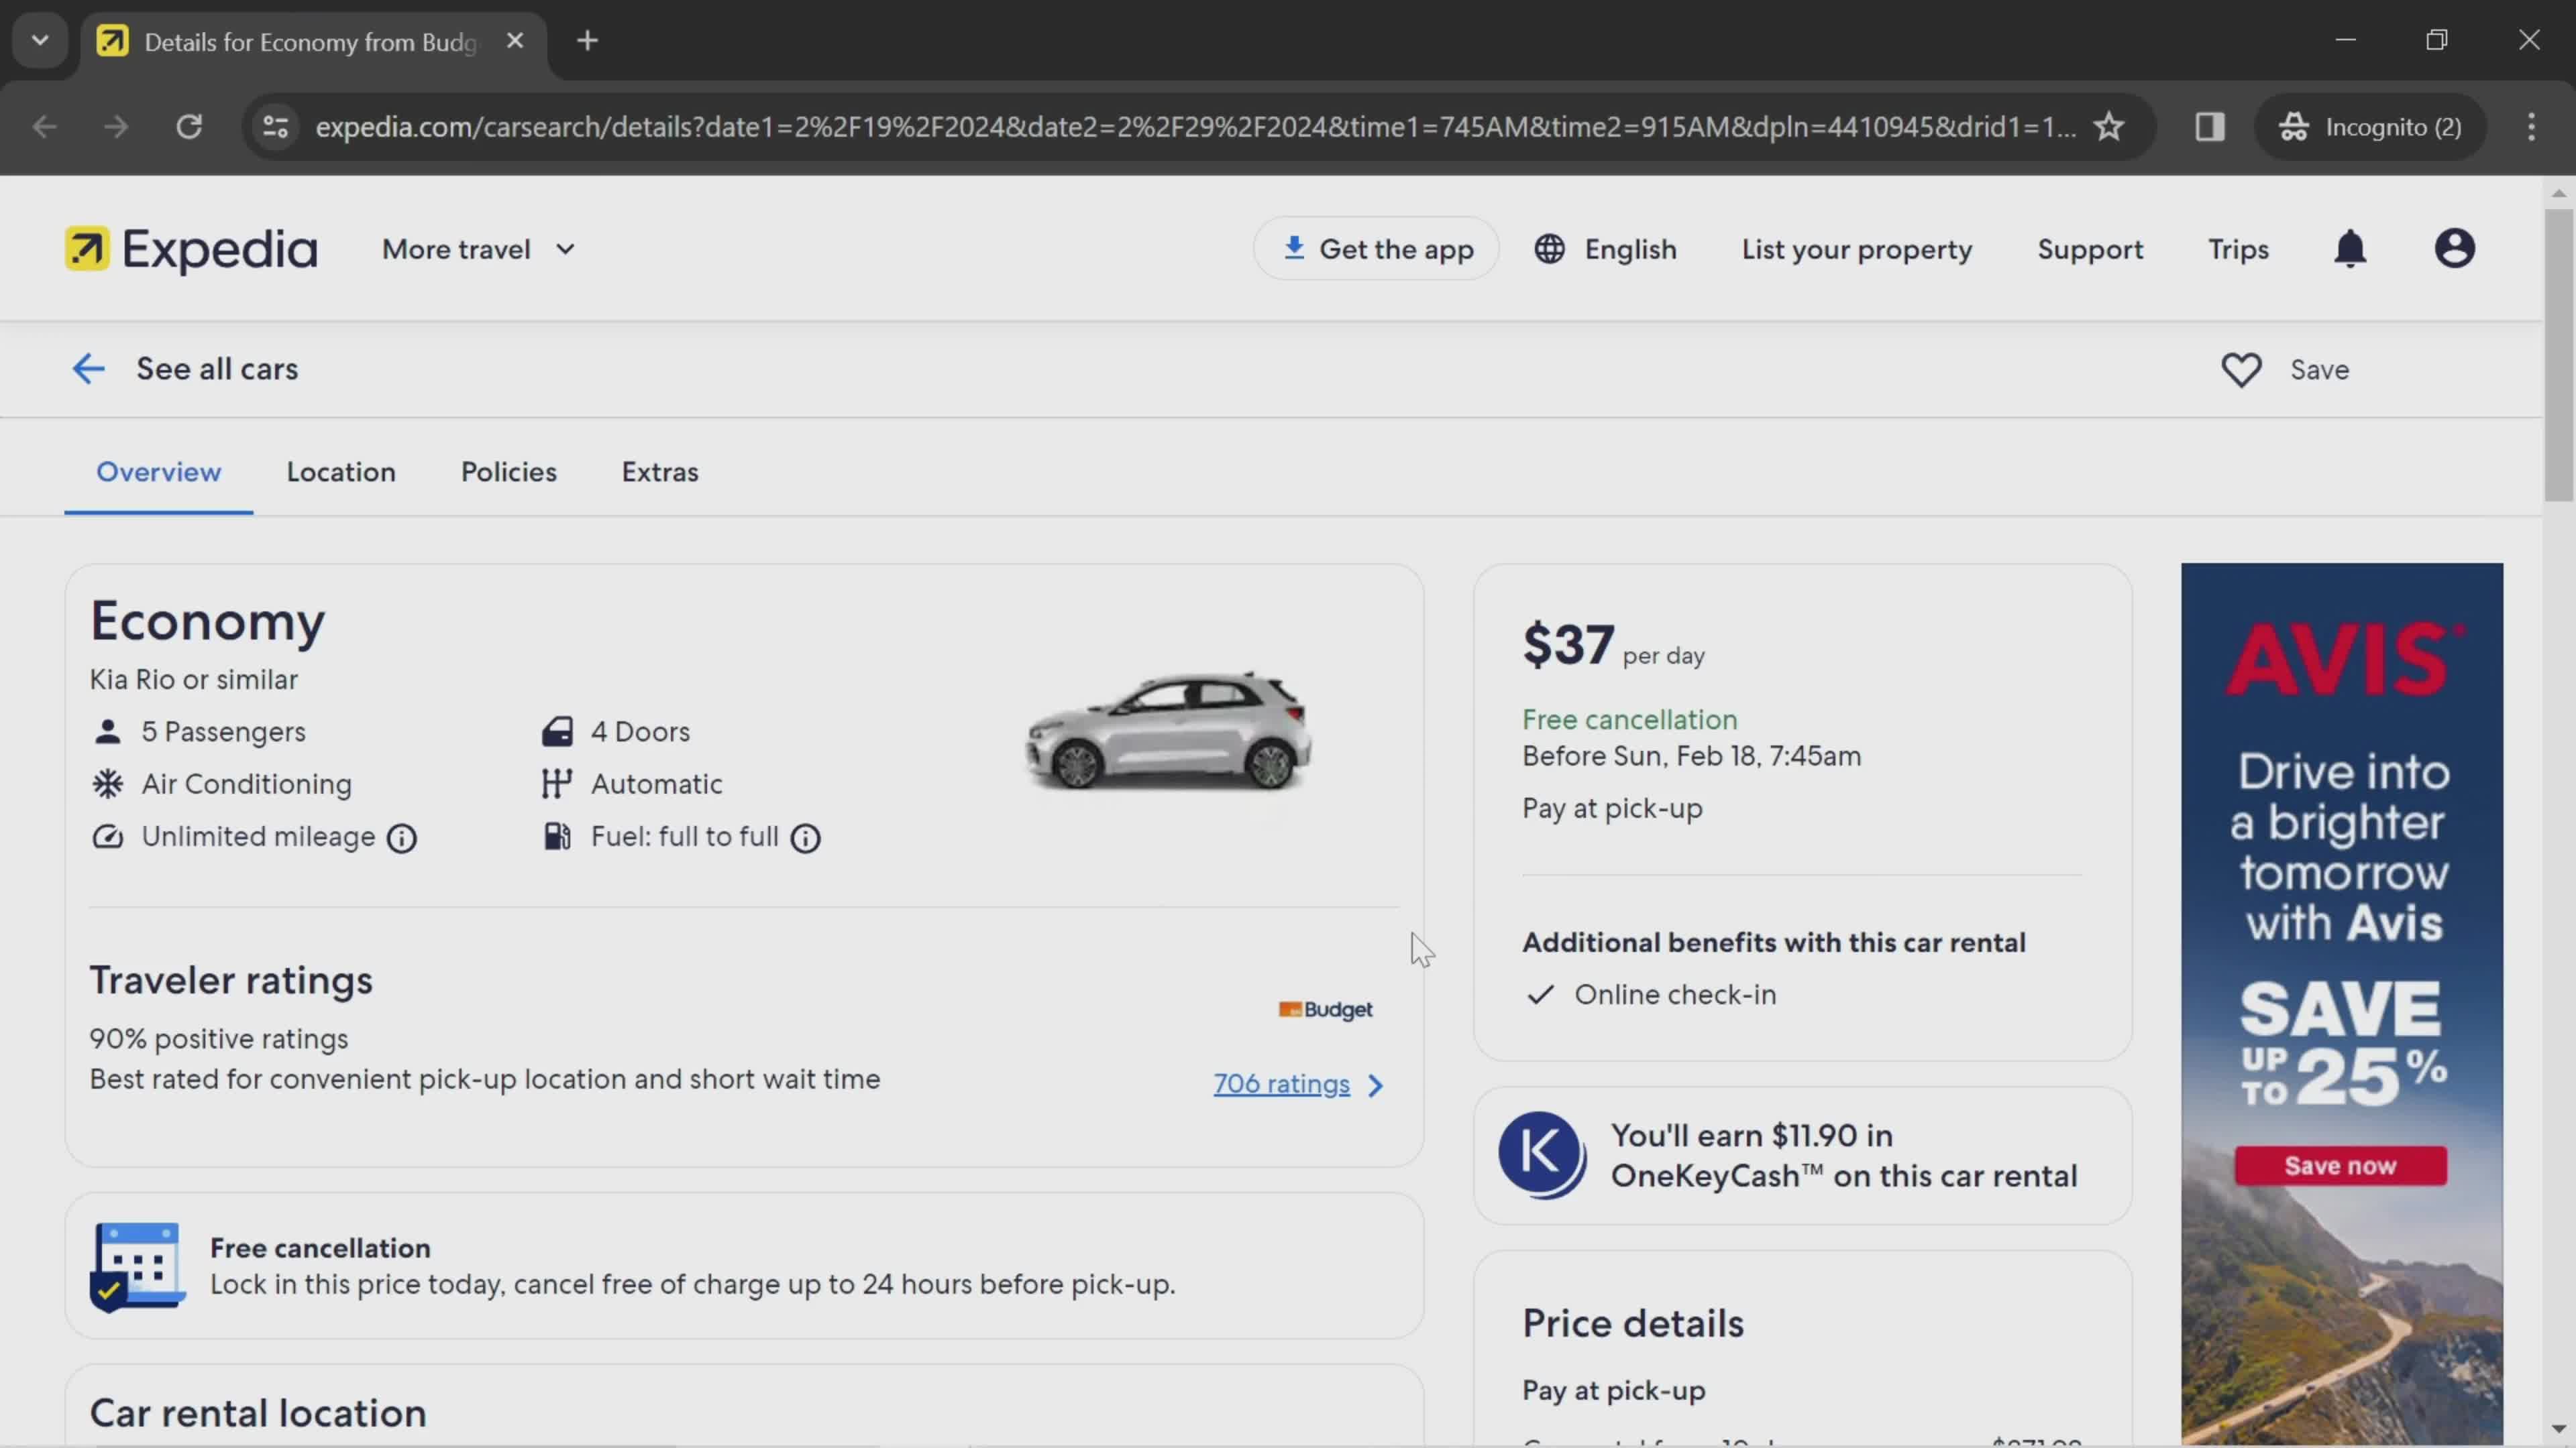Image resolution: width=2576 pixels, height=1448 pixels.
Task: Open a new browser tab
Action: coord(588,41)
